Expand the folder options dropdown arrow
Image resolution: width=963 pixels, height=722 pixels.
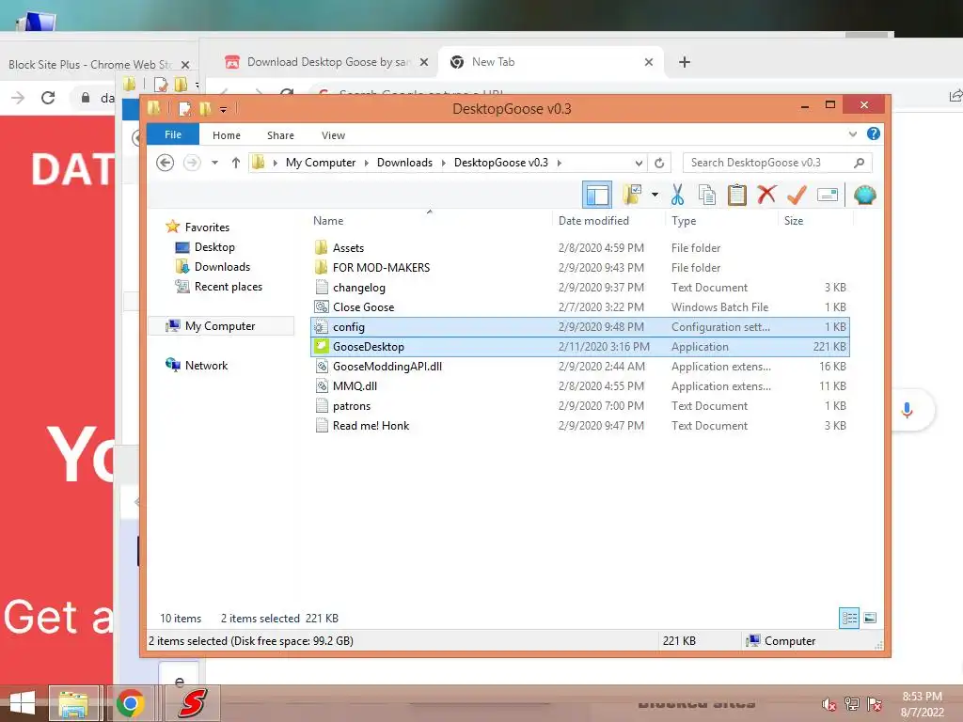coord(655,196)
